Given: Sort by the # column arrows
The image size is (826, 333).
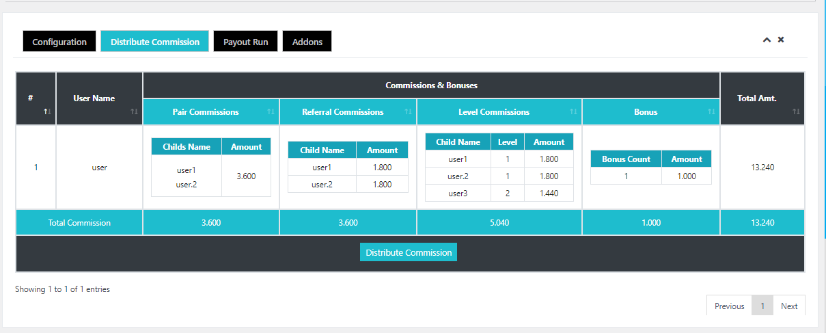Looking at the screenshot, I should [47, 111].
